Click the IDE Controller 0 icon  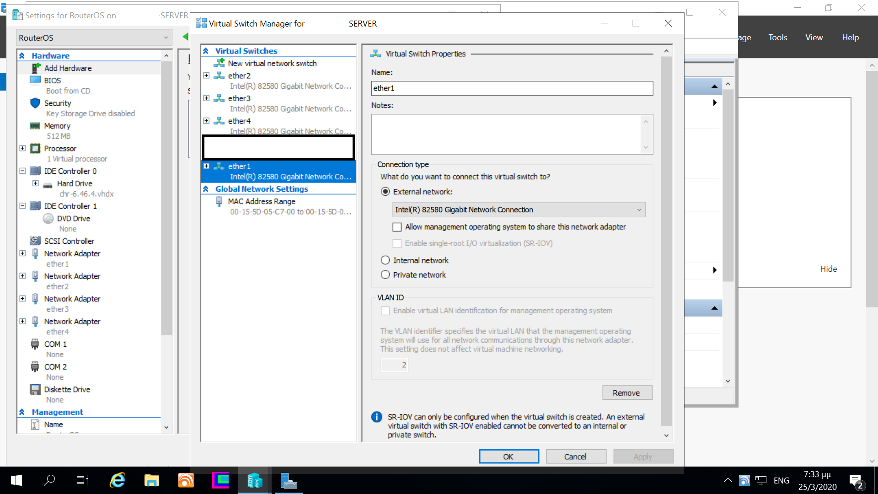[x=35, y=171]
